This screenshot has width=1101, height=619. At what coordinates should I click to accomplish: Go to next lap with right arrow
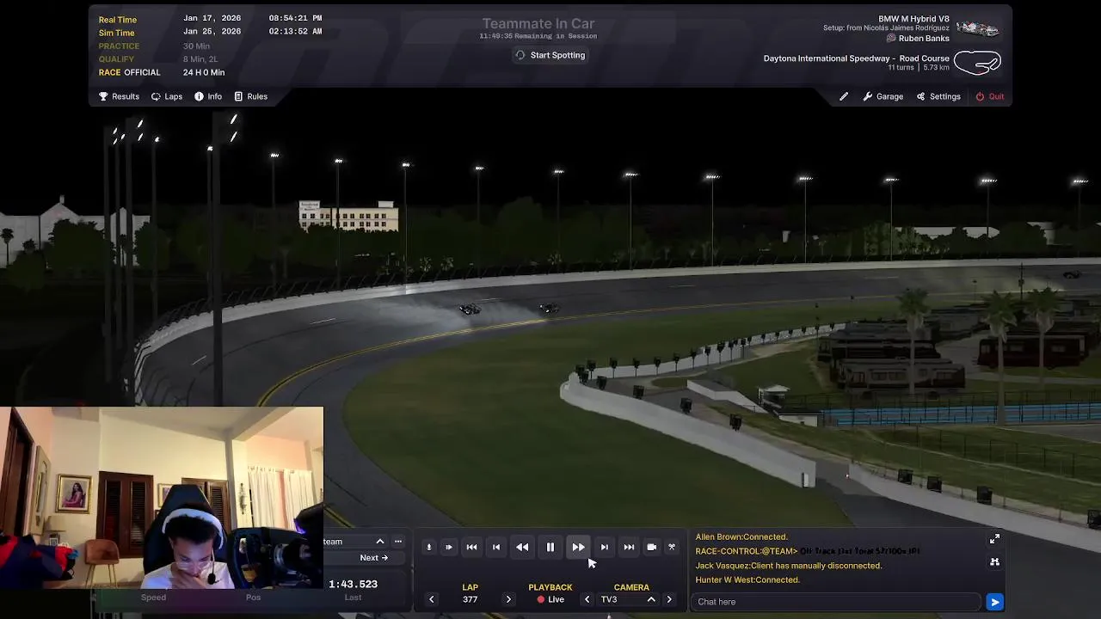[x=508, y=599]
